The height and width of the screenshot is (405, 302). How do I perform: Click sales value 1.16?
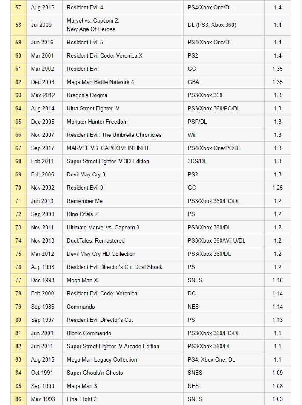pyautogui.click(x=277, y=280)
